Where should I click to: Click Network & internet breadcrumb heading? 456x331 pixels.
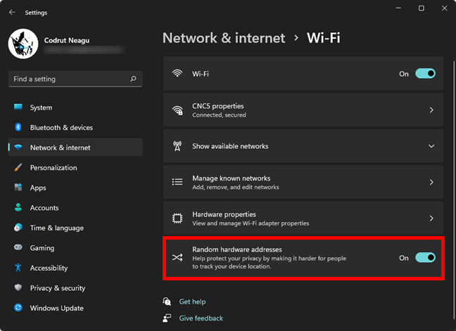[224, 38]
